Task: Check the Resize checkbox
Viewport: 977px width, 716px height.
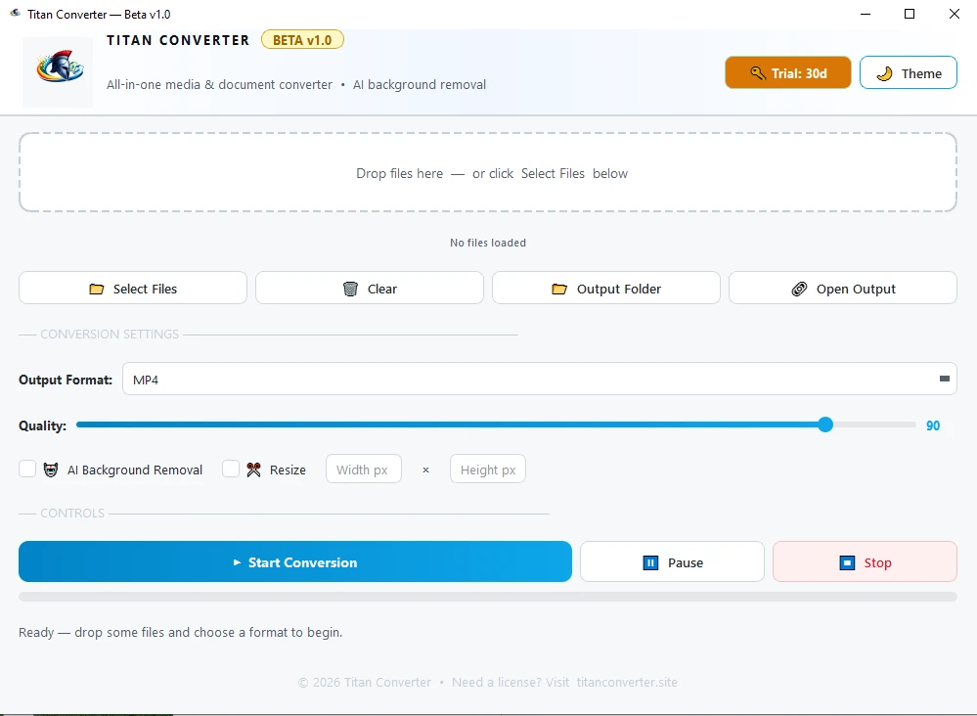Action: pyautogui.click(x=231, y=470)
